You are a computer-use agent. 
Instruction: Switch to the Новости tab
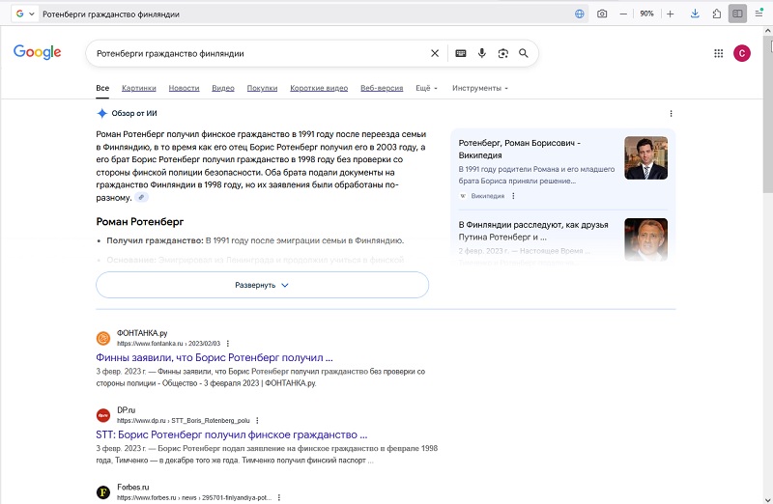click(184, 88)
